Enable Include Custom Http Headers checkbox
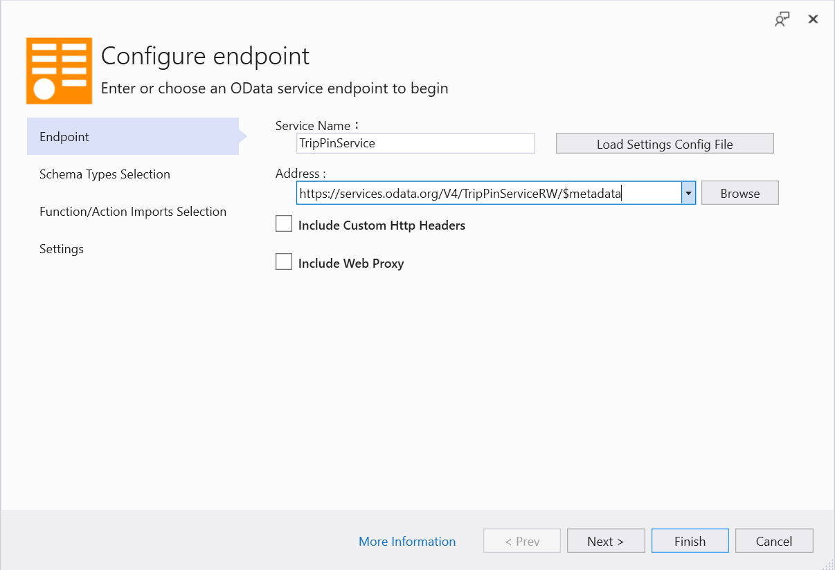The height and width of the screenshot is (570, 835). pos(284,224)
